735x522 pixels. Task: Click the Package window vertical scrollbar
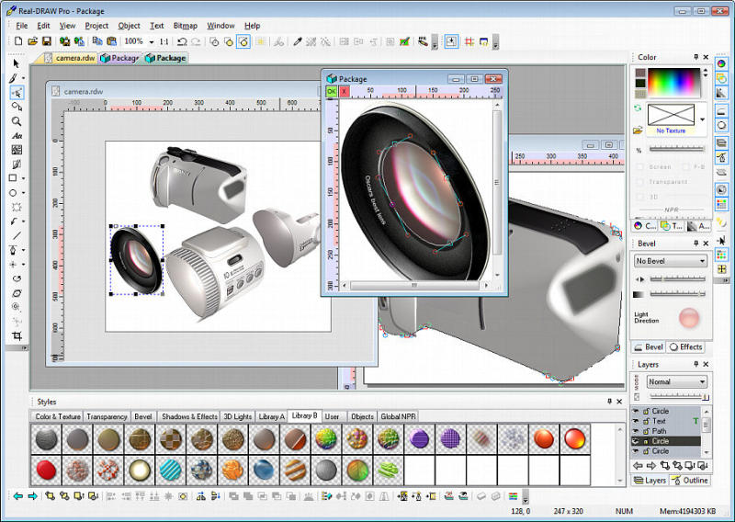tap(497, 189)
